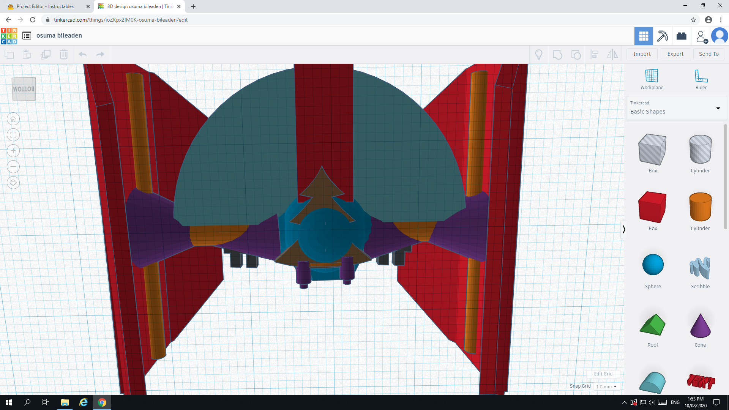Open the Chrome three-dot menu
Viewport: 729px width, 410px height.
[x=721, y=20]
